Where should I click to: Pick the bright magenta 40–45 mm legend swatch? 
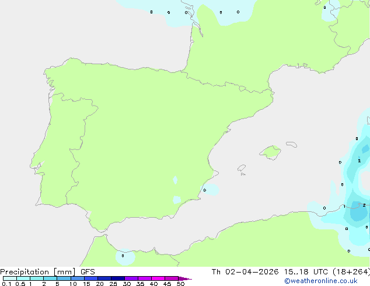(x=158, y=278)
